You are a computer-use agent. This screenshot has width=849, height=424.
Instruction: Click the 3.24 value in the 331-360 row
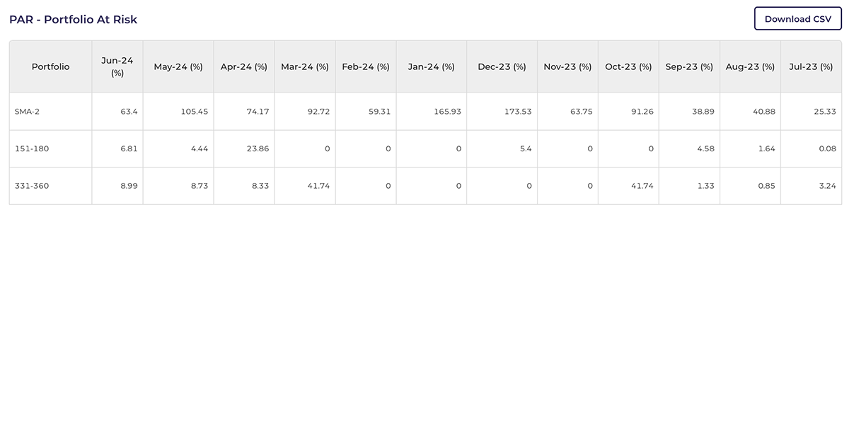826,185
